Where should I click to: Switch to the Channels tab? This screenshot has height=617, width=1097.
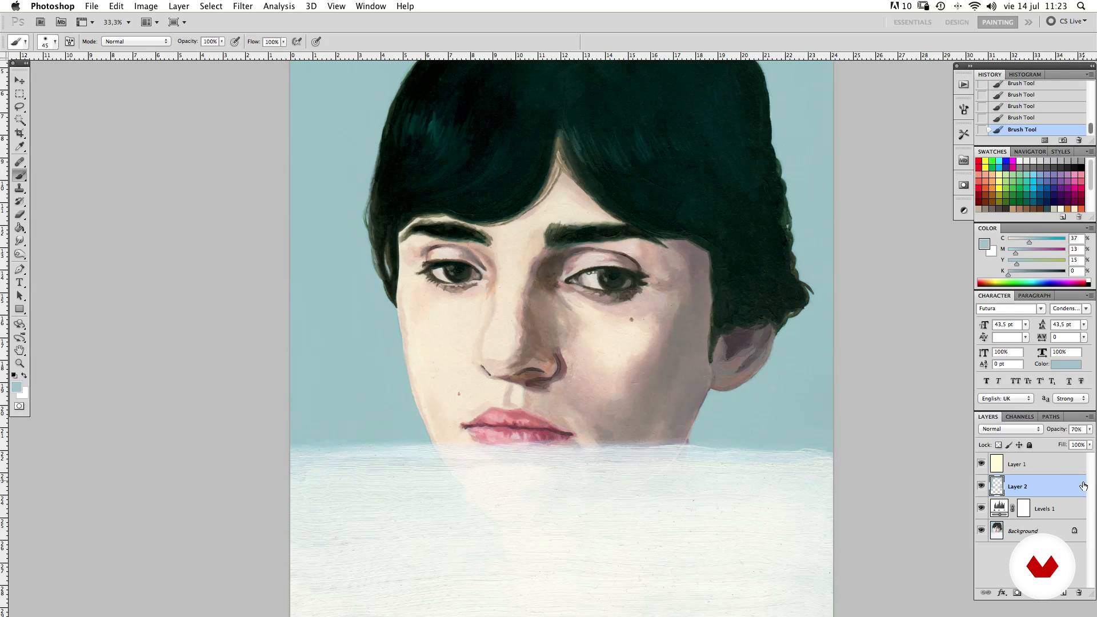pos(1020,416)
